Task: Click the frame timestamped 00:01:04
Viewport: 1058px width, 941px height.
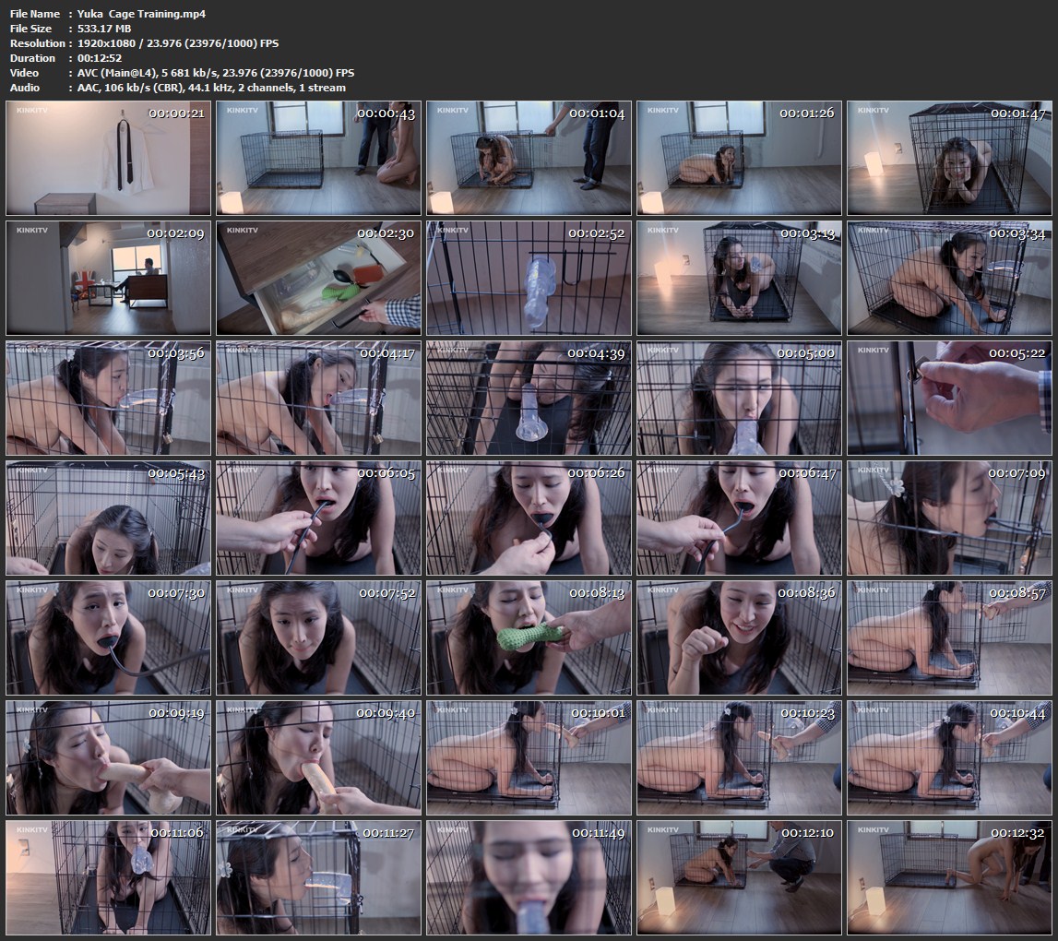Action: (529, 158)
